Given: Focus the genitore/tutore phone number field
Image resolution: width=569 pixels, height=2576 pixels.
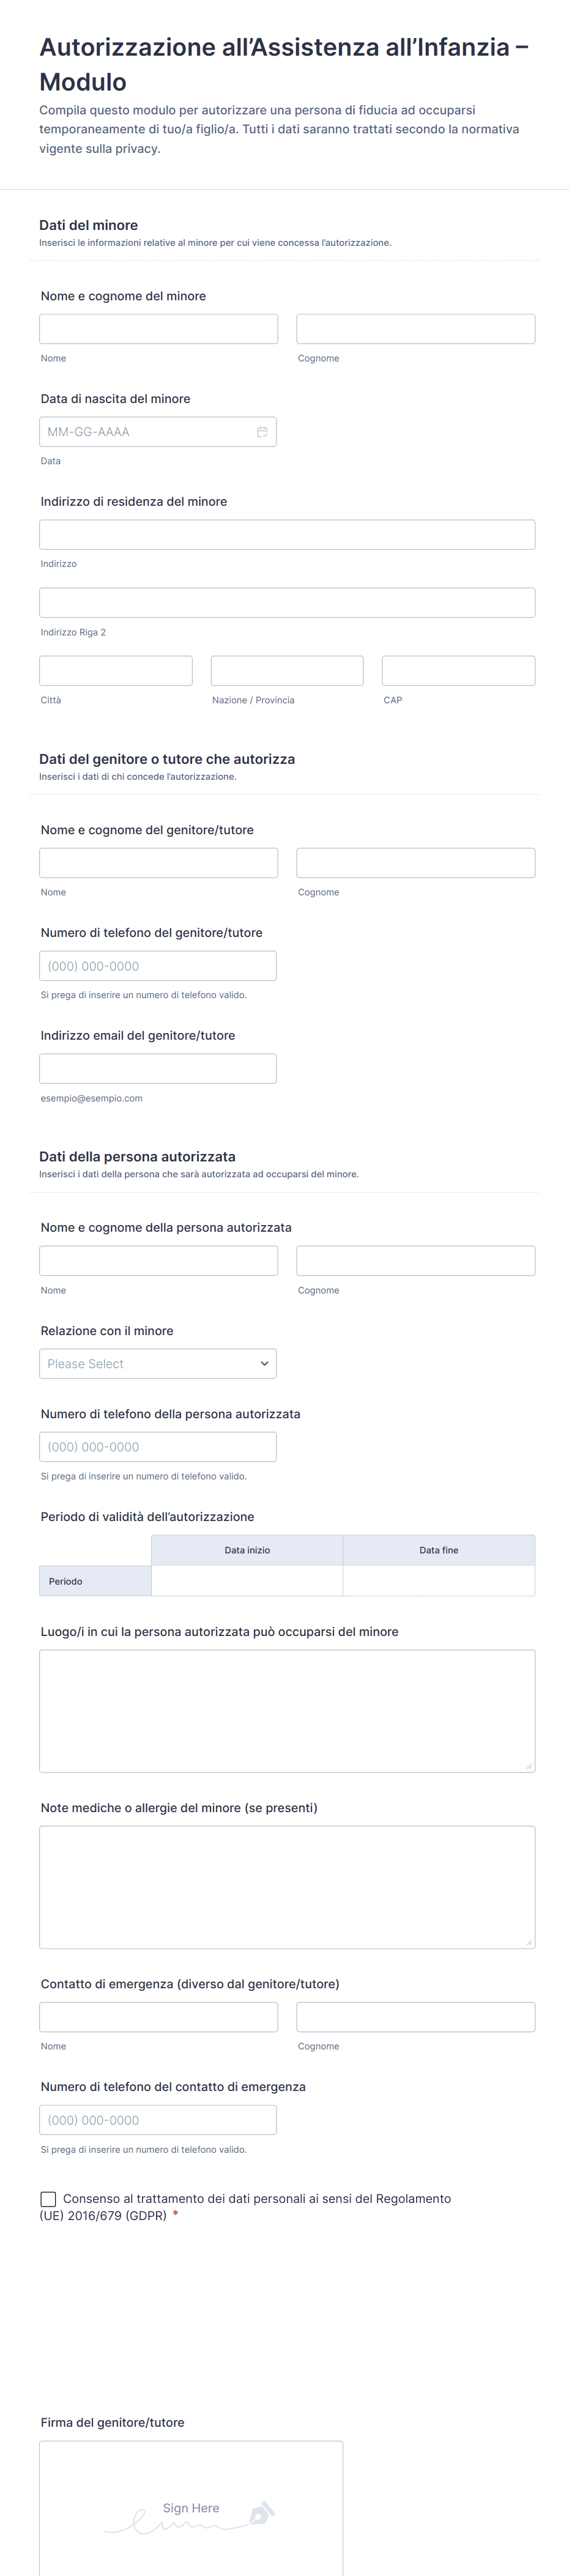Looking at the screenshot, I should coord(158,966).
